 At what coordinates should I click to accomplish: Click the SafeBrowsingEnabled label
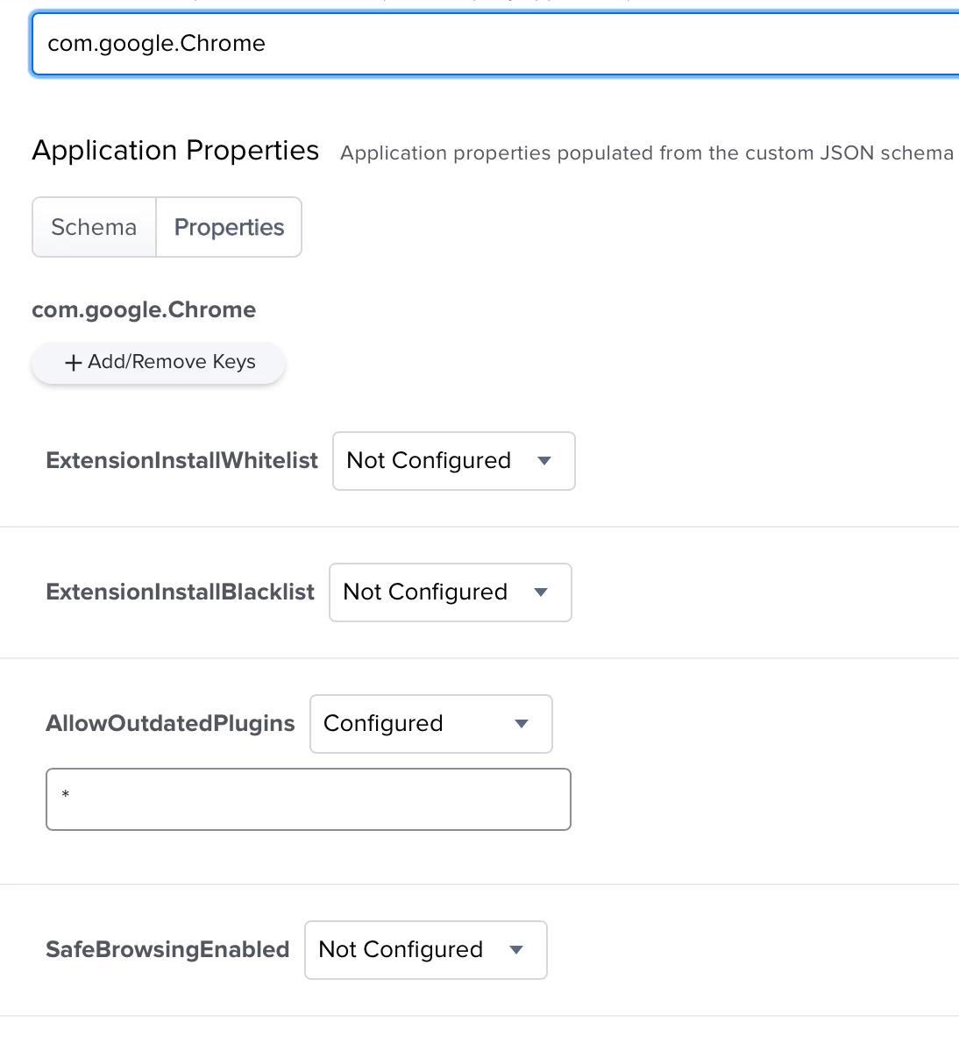tap(167, 949)
